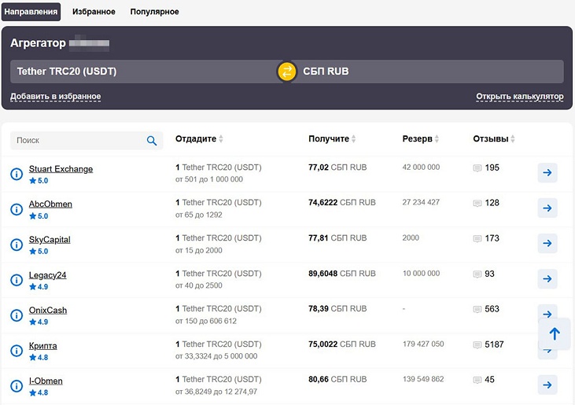Open info icon for Legacy24
This screenshot has width=575, height=405.
click(x=17, y=280)
